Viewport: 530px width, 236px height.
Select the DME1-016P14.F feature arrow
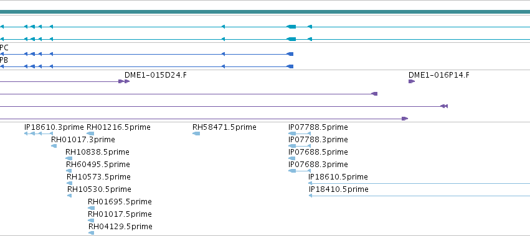[x=412, y=81]
